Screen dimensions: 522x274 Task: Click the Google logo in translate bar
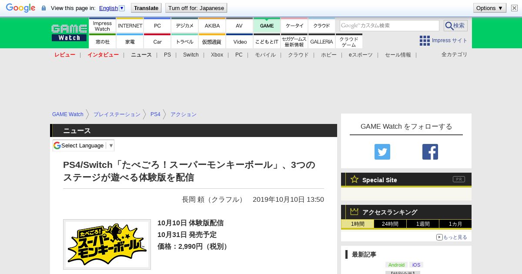tap(20, 8)
